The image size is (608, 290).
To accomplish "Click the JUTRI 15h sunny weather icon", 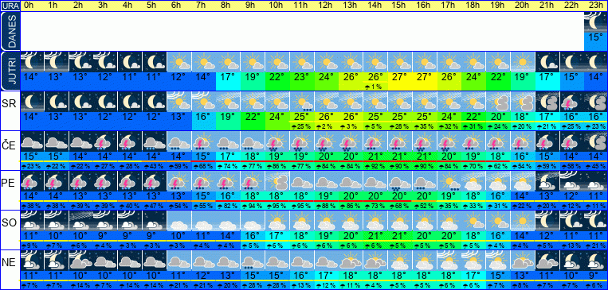I will (400, 62).
